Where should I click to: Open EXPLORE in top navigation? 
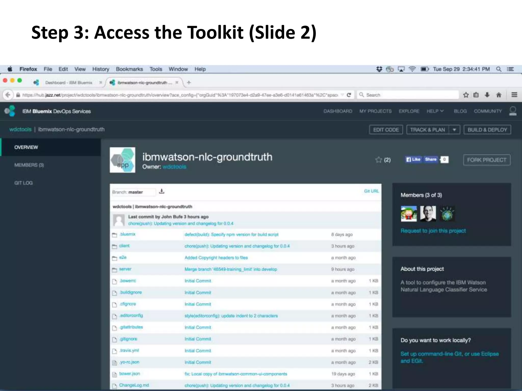pyautogui.click(x=409, y=111)
